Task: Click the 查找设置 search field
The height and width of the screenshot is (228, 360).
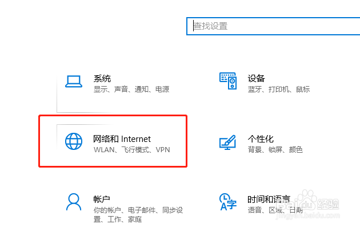Action: (x=273, y=26)
